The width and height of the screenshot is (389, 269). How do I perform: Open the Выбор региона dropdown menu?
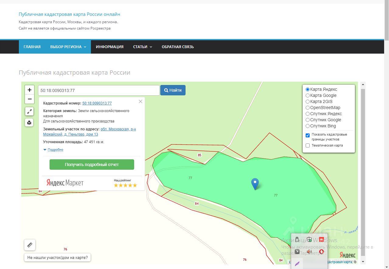(x=68, y=47)
